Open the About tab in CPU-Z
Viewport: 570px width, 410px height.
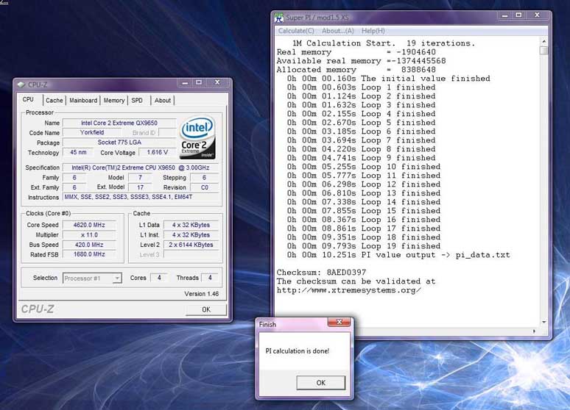pos(163,101)
